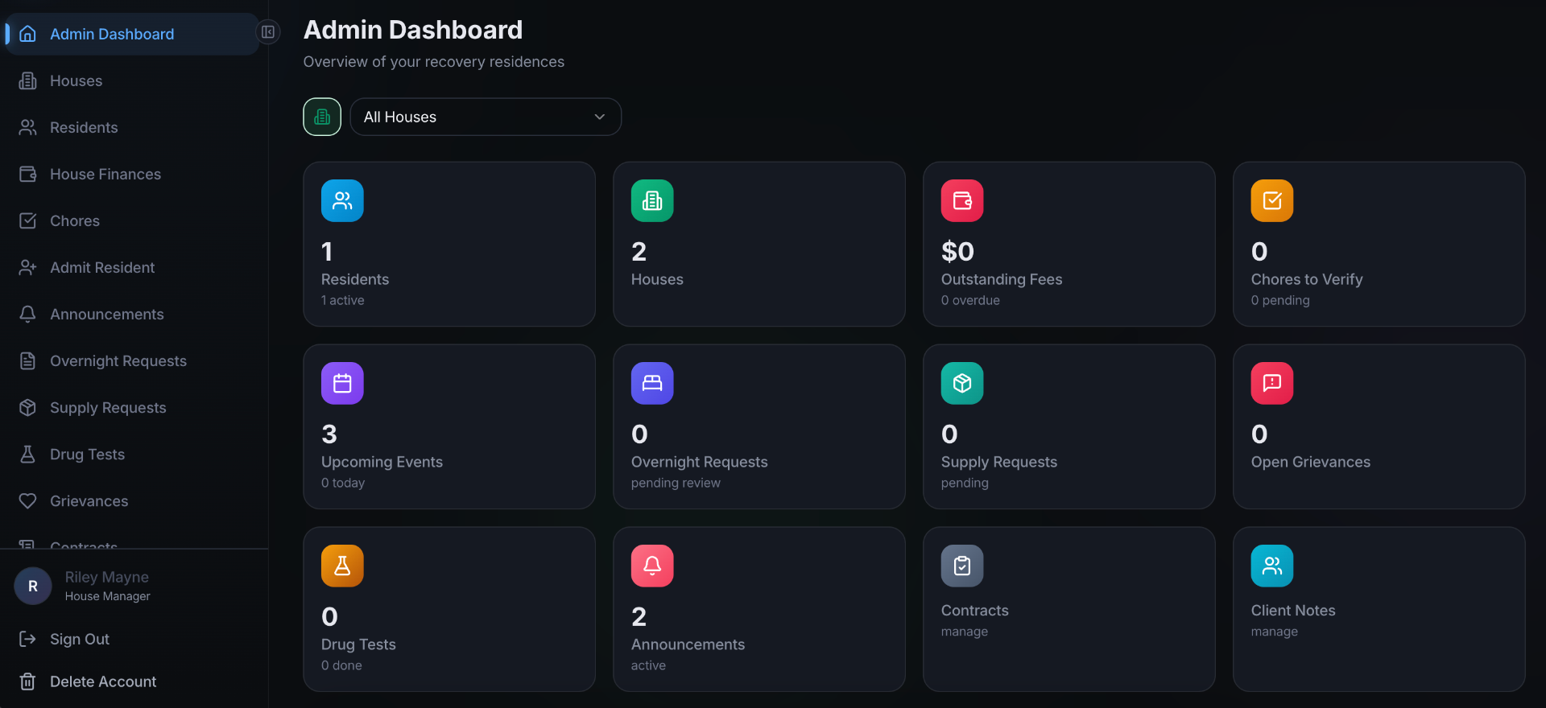Screen dimensions: 1546x708
Task: Click "Overview of your recovery residences" subtitle
Action: 434,62
